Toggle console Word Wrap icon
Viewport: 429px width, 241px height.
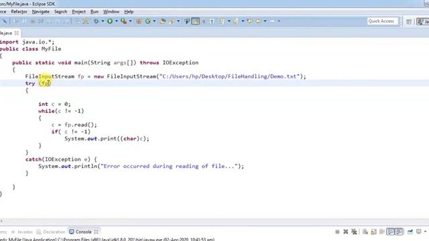pos(382,232)
